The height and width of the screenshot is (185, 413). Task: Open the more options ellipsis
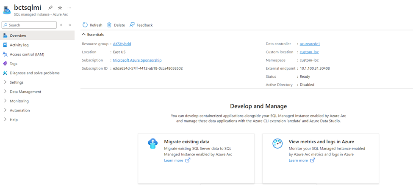(69, 8)
